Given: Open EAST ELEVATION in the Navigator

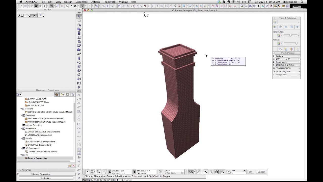Looking at the screenshot, I should point(45,119).
